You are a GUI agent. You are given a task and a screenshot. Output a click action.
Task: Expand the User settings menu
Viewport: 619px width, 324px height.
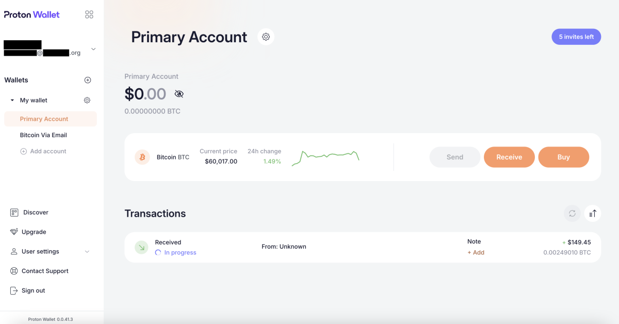[87, 252]
